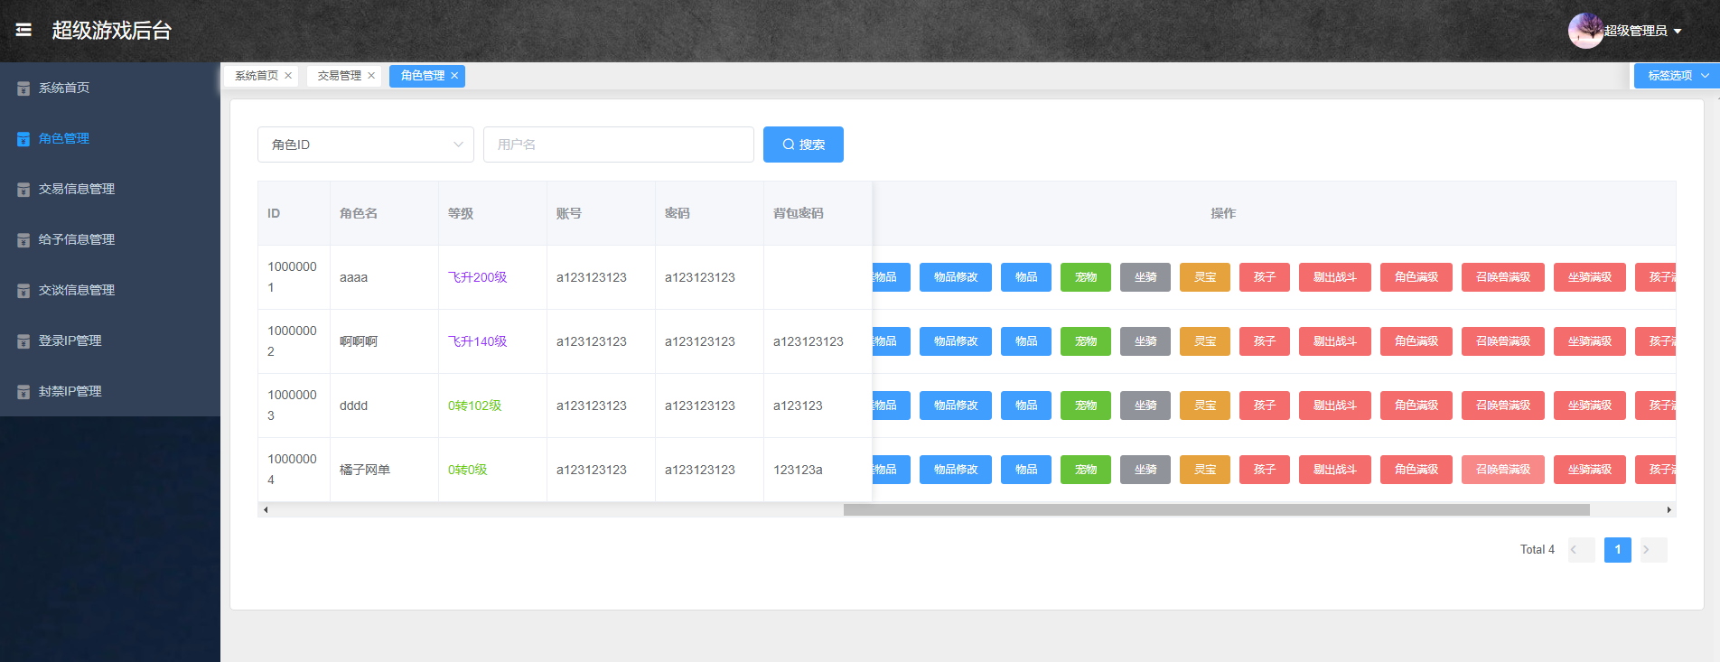1720x662 pixels.
Task: Select page 1 in the pagination
Action: (1617, 550)
